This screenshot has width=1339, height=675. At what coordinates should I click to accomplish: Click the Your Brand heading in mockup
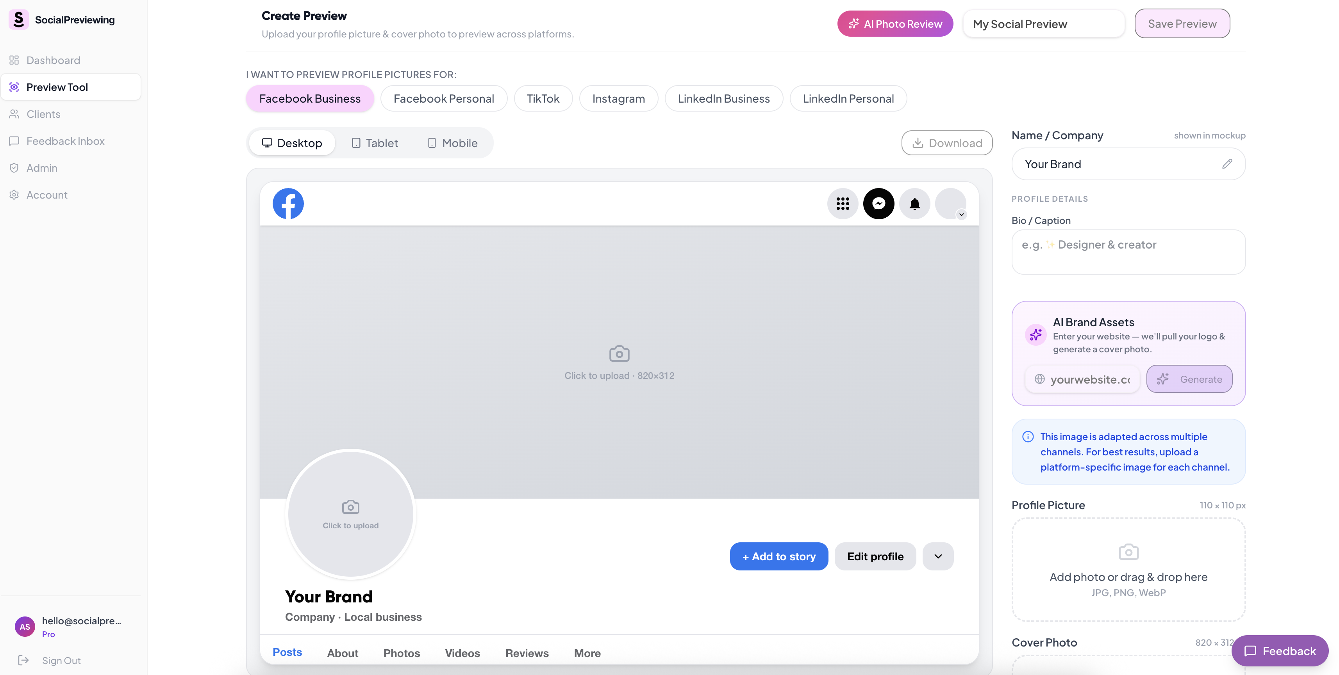coord(329,597)
